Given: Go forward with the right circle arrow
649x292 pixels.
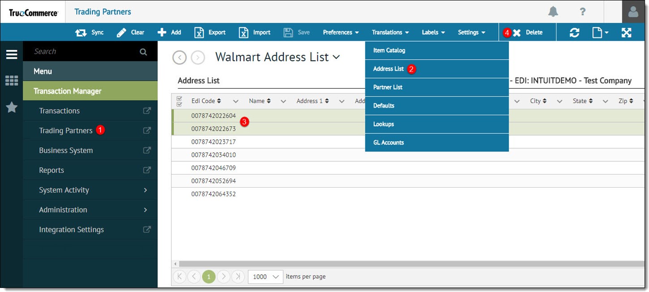Looking at the screenshot, I should pos(198,57).
